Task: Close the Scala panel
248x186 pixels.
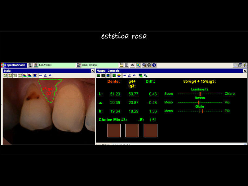Action: (x=93, y=71)
